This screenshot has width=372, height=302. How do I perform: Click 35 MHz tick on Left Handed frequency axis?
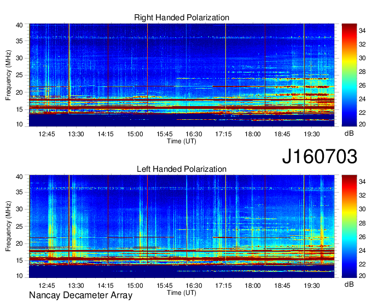point(19,192)
